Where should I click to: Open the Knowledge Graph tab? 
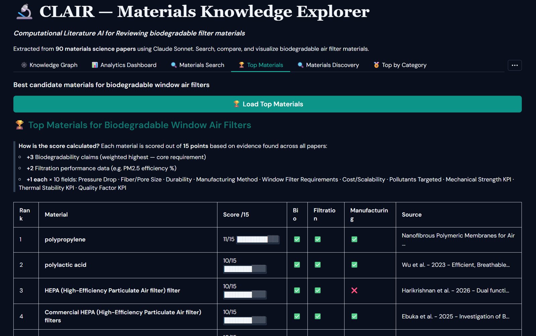49,65
